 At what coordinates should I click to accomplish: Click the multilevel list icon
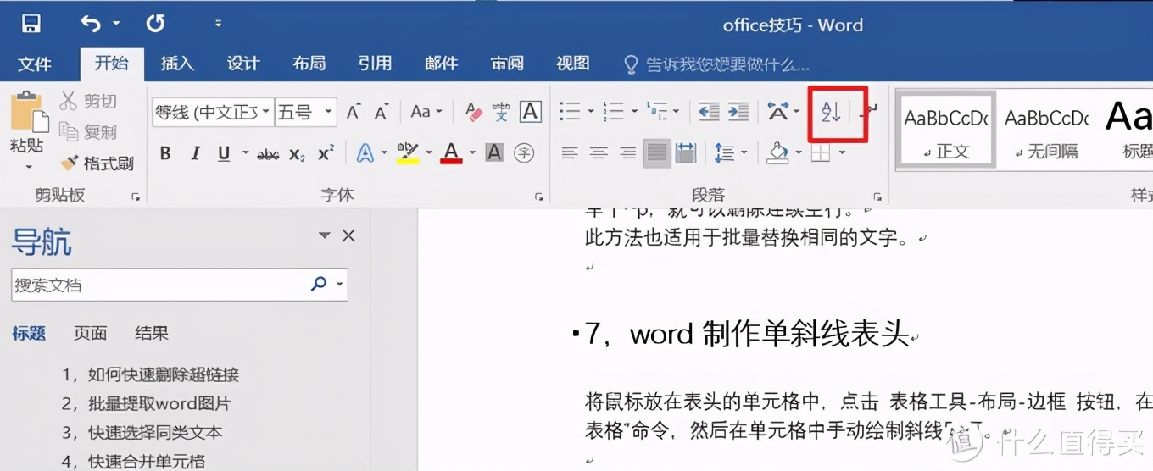(657, 111)
